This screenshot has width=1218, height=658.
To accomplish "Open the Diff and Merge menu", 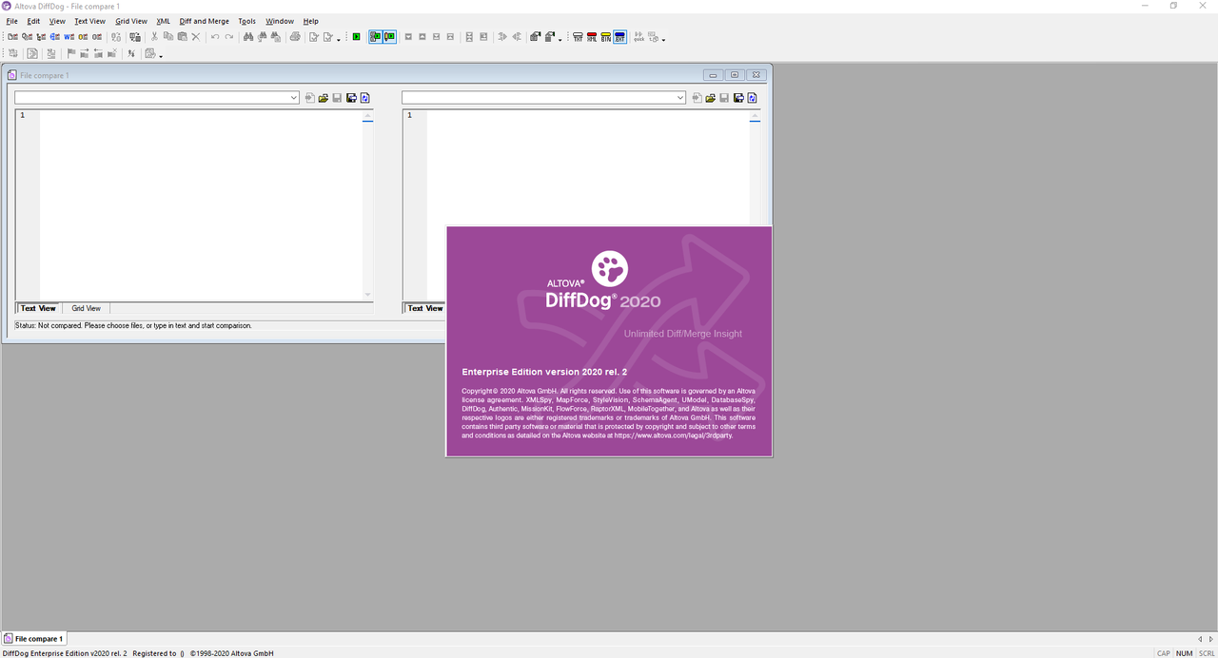I will click(205, 21).
